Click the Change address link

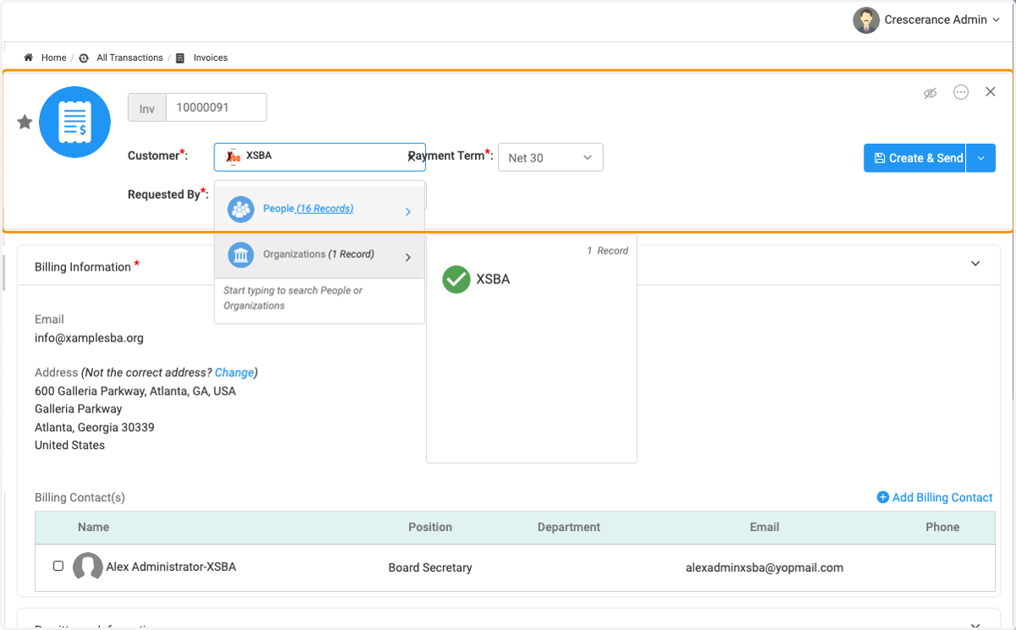(x=235, y=372)
